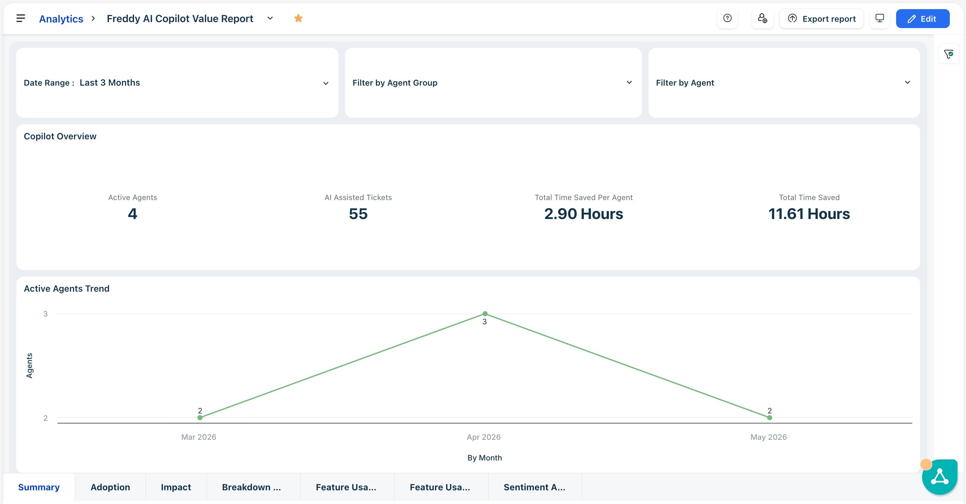
Task: Click the Apr 2026 axis label
Action: (484, 437)
